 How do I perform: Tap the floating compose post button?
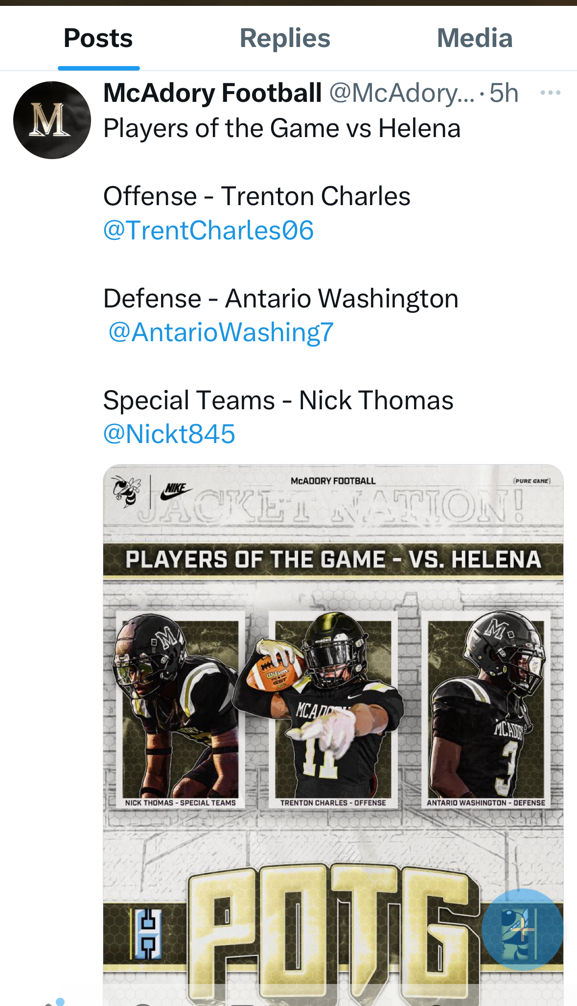point(522,929)
